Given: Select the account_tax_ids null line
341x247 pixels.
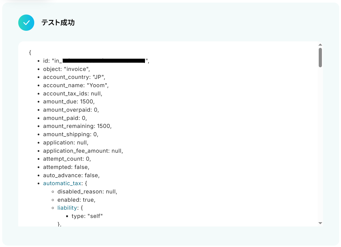Looking at the screenshot, I should [x=73, y=93].
